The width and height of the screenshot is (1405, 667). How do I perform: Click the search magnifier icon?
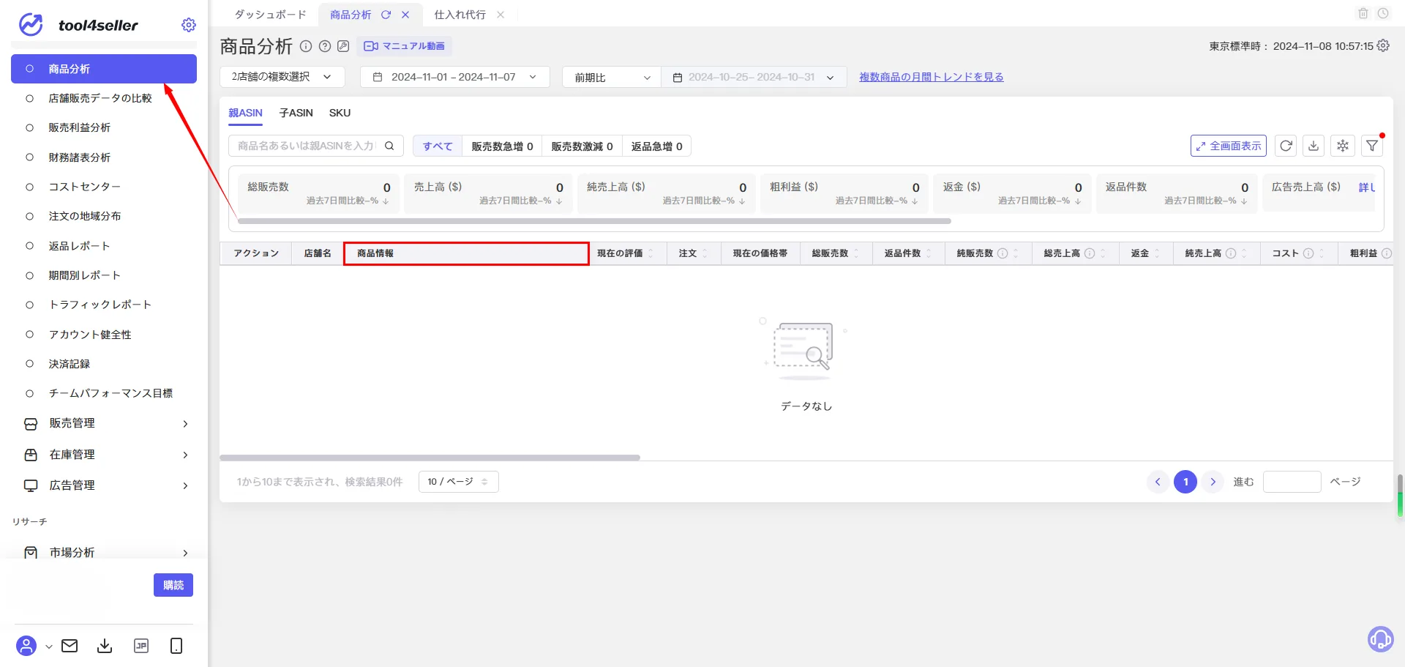point(390,146)
